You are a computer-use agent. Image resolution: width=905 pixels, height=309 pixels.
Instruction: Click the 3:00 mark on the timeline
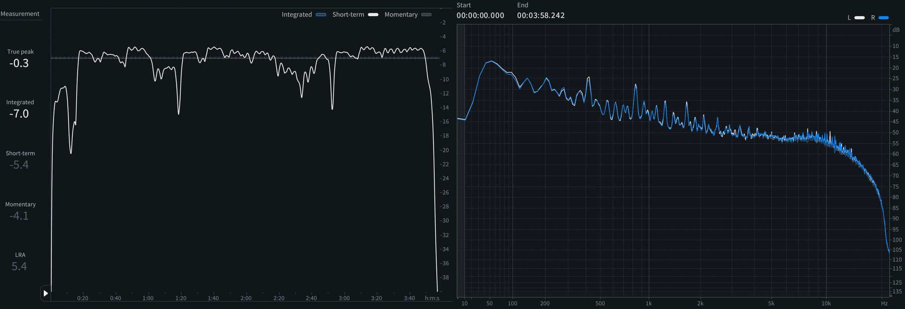click(344, 298)
